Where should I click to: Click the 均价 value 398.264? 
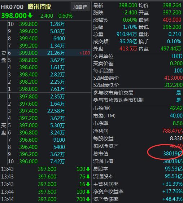pyautogui.click(x=172, y=5)
